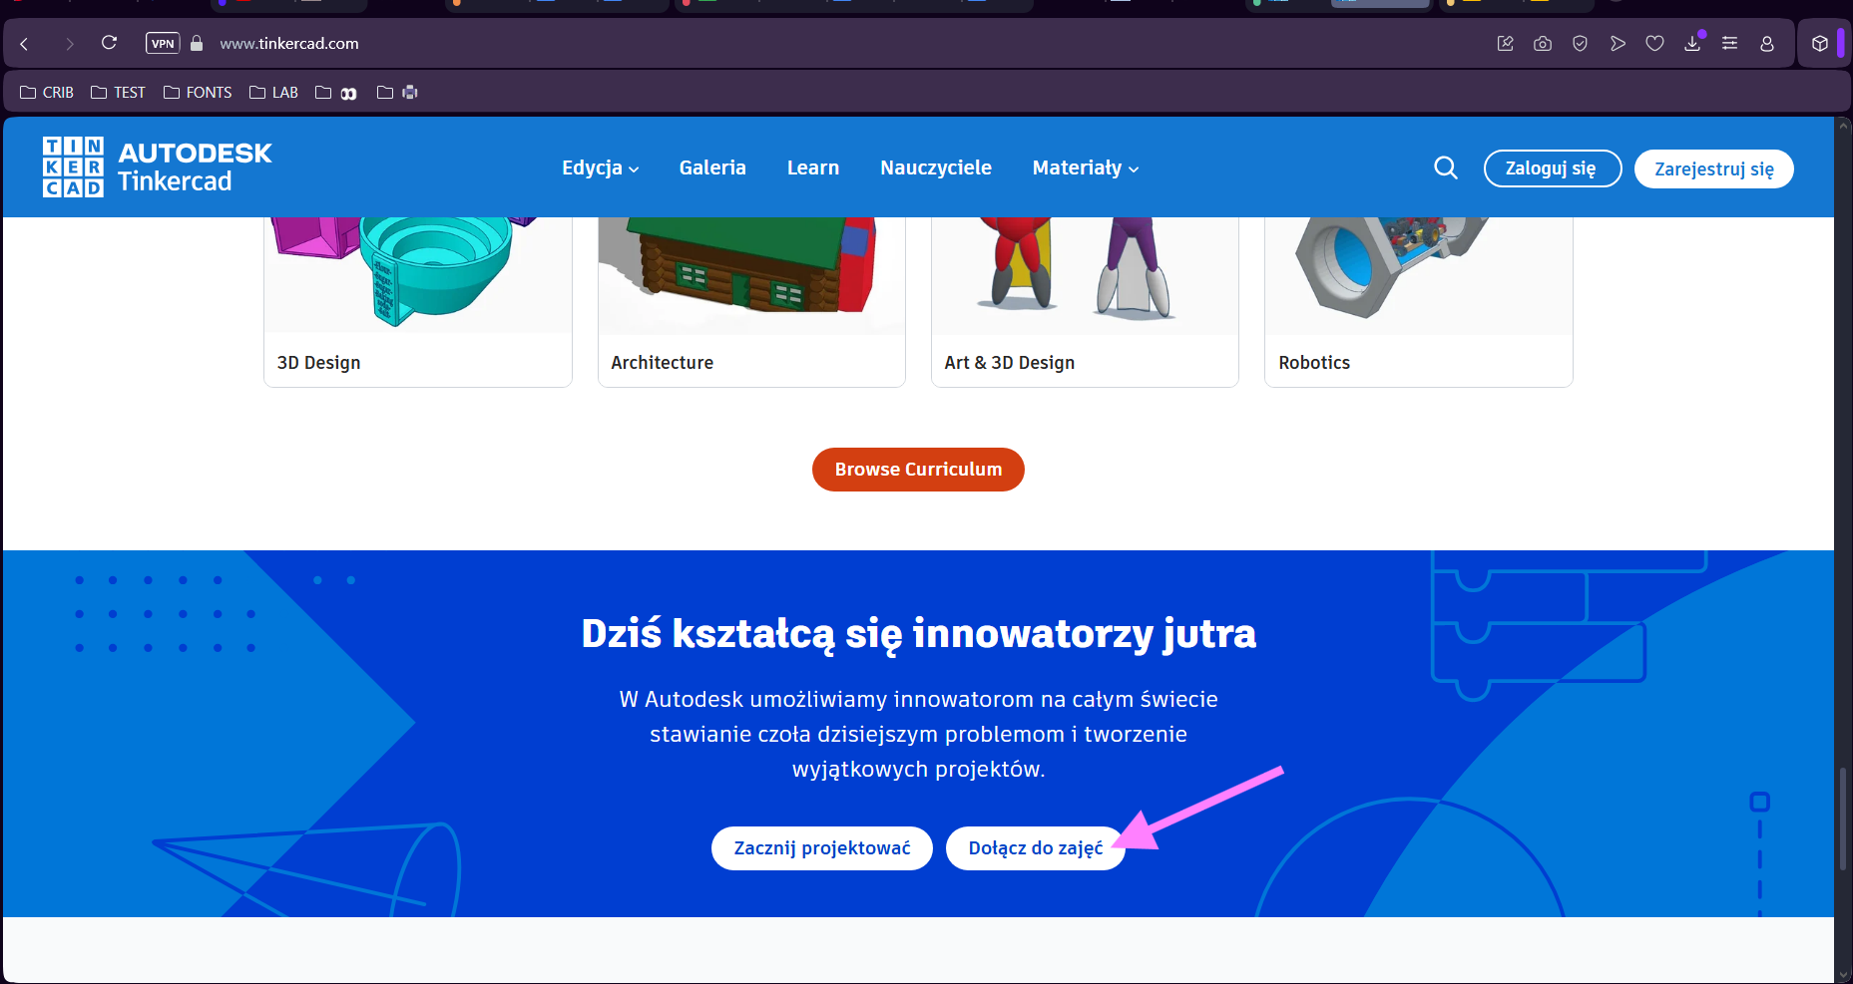Image resolution: width=1853 pixels, height=984 pixels.
Task: Open the browser sharing arrow icon
Action: point(1618,43)
